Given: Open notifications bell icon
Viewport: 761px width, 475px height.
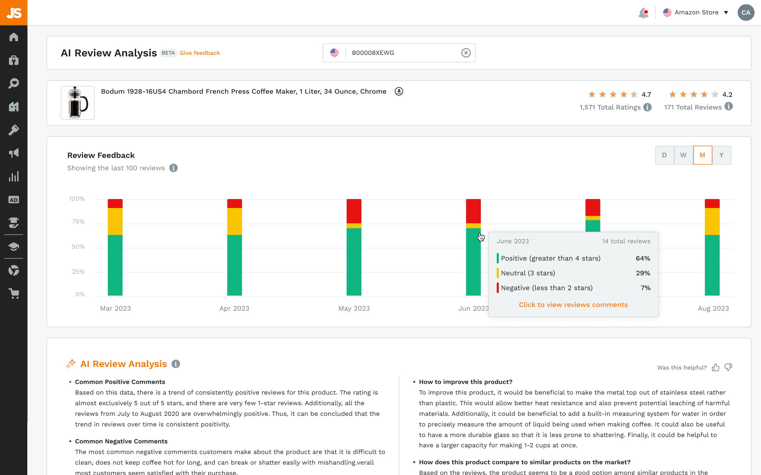Looking at the screenshot, I should point(643,13).
